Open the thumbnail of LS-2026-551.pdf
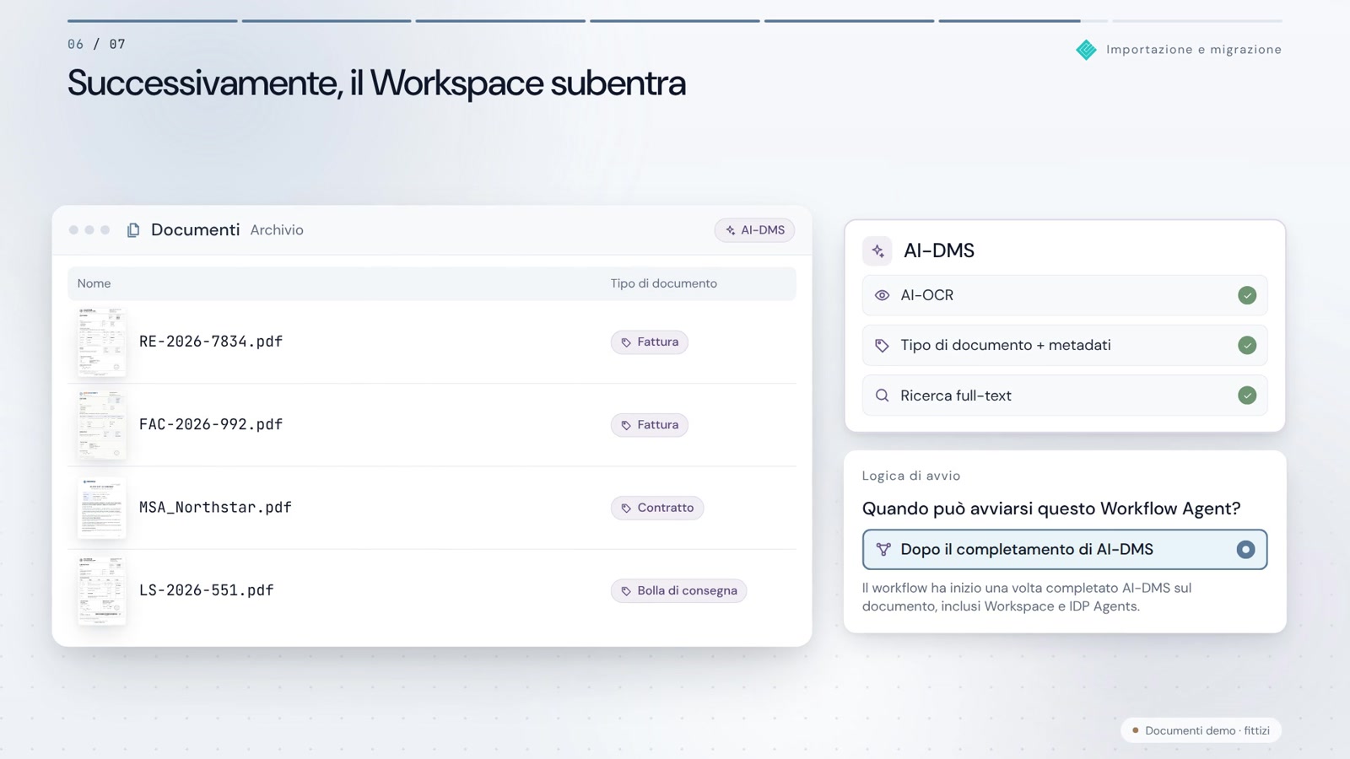The width and height of the screenshot is (1350, 759). click(x=101, y=590)
